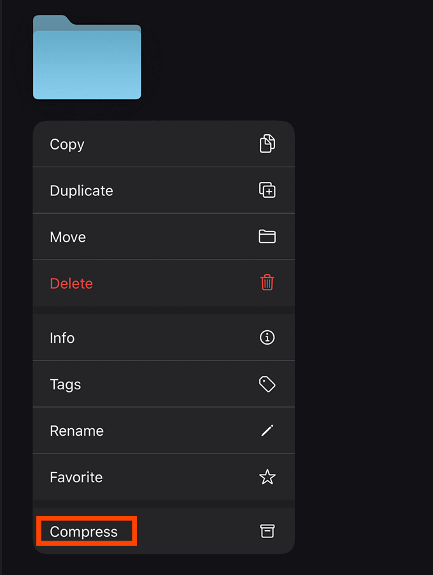Image resolution: width=433 pixels, height=575 pixels.
Task: Click the Info circled-i icon
Action: pyautogui.click(x=267, y=338)
